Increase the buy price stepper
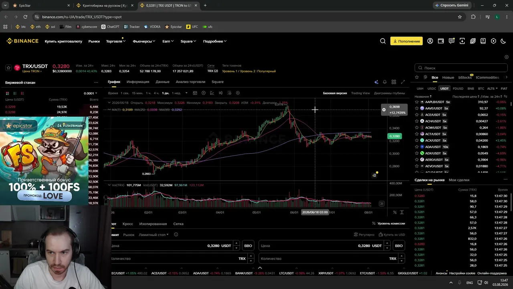The image size is (513, 289). pyautogui.click(x=236, y=243)
